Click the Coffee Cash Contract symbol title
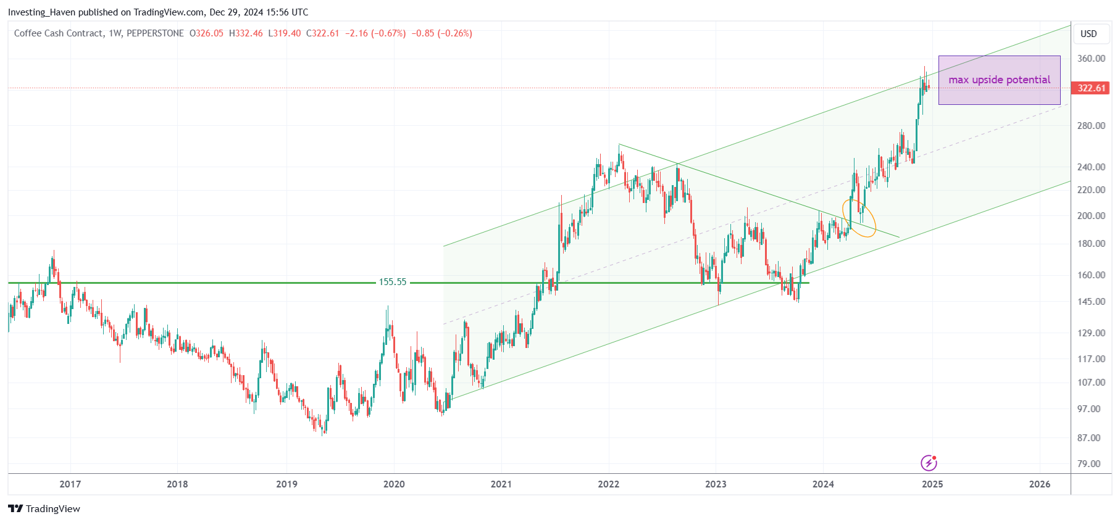1120x522 pixels. point(59,33)
